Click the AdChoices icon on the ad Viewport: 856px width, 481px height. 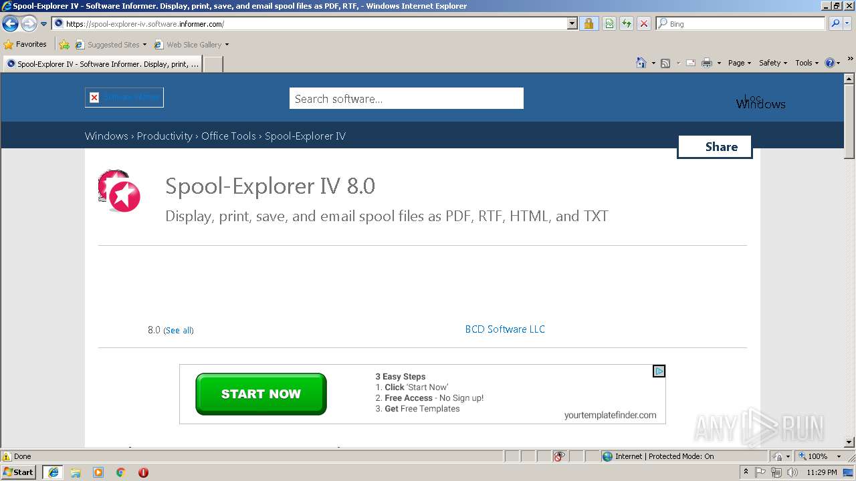(659, 371)
